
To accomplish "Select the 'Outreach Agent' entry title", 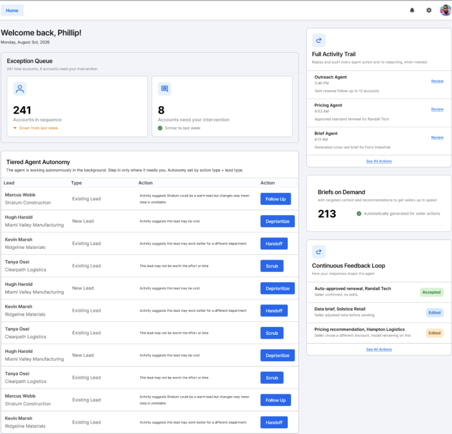I will pyautogui.click(x=330, y=77).
